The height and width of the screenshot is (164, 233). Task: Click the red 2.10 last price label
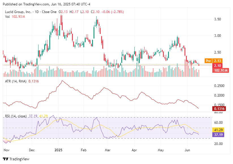click(x=217, y=65)
